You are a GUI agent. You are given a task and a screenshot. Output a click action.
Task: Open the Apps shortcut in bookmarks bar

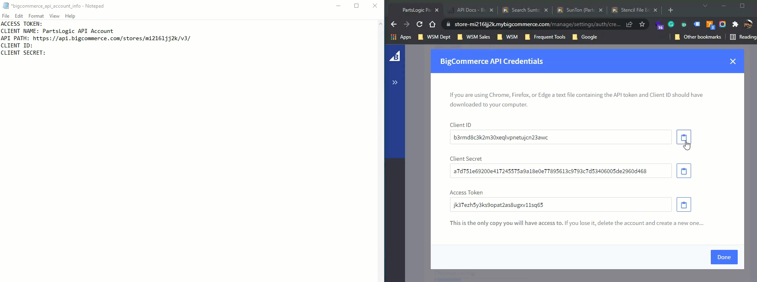click(x=401, y=37)
